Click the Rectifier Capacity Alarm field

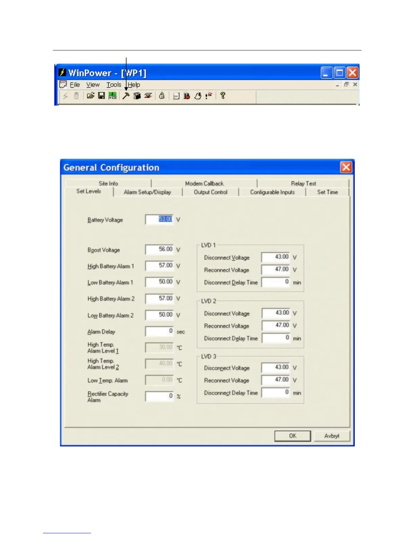(x=159, y=396)
